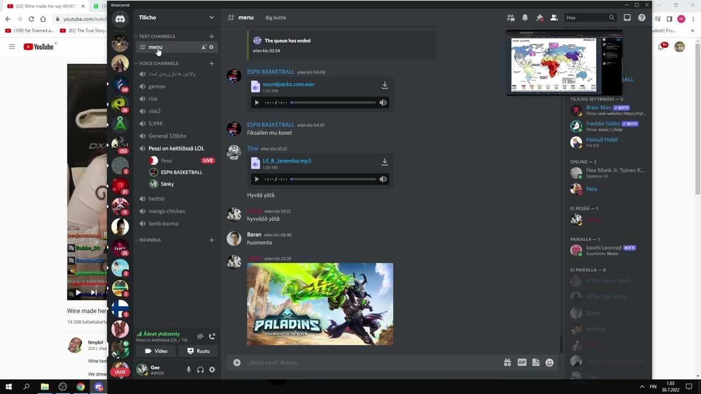Mute Lil_B_Janemba.mp3 volume icon
Viewport: 701px width, 394px height.
[x=383, y=179]
